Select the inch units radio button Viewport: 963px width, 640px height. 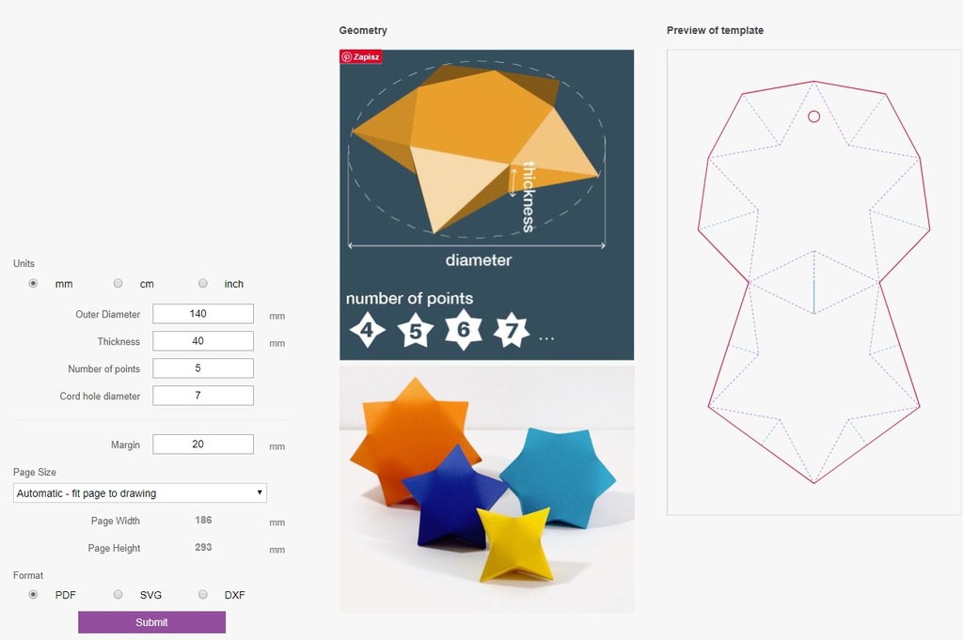point(203,284)
